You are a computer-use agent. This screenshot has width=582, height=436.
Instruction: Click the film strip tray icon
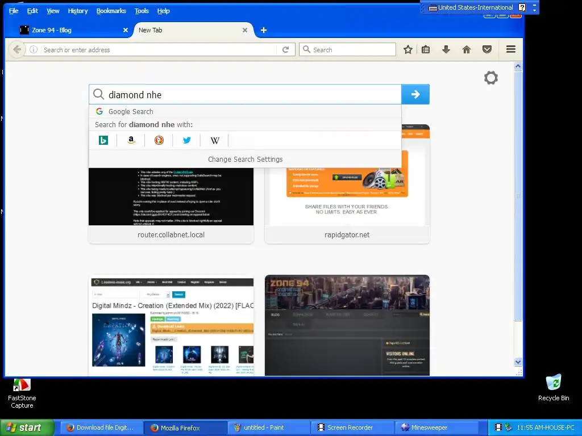[x=498, y=427]
